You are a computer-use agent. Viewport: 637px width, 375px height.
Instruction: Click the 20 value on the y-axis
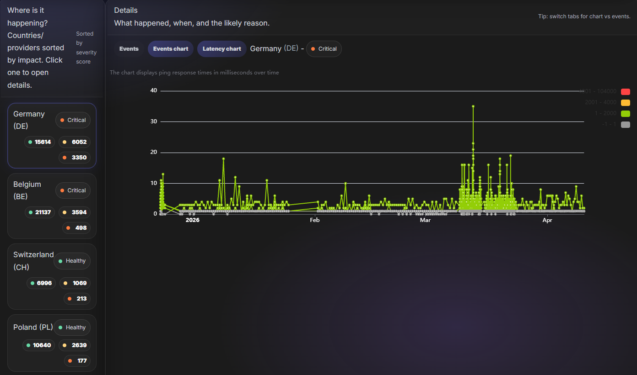pyautogui.click(x=154, y=152)
